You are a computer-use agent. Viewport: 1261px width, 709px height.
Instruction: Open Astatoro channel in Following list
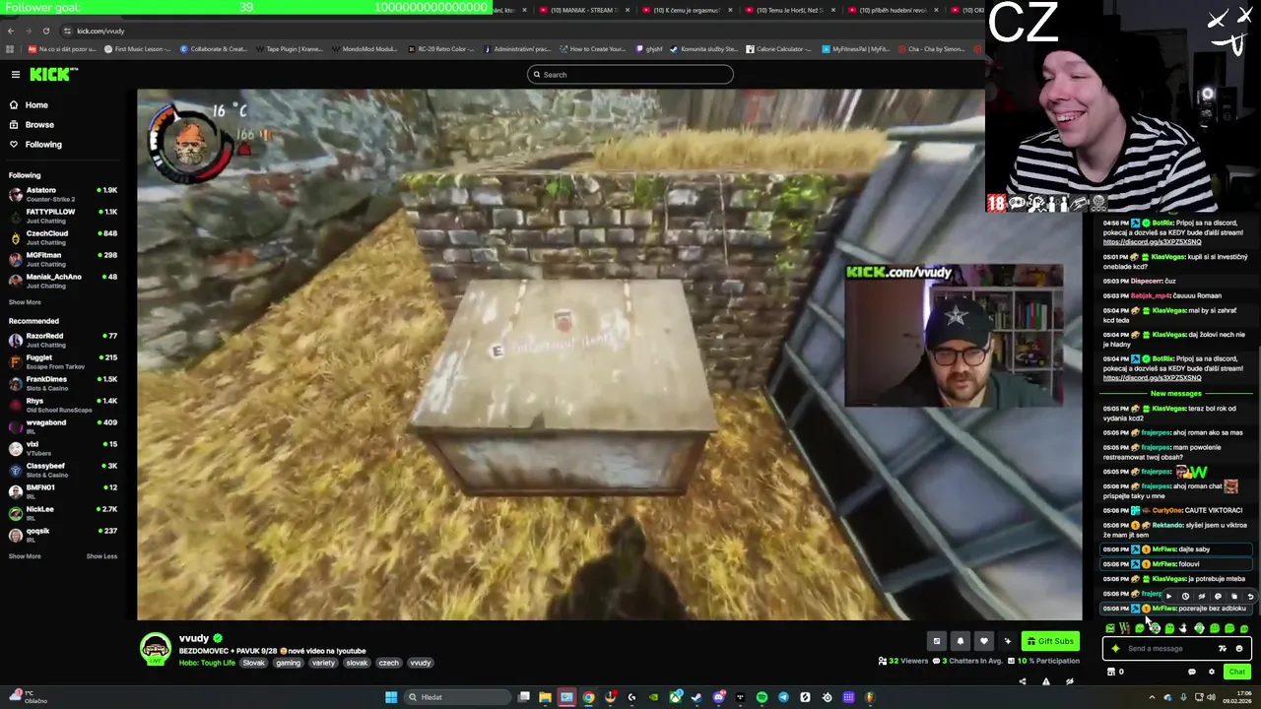pos(63,194)
